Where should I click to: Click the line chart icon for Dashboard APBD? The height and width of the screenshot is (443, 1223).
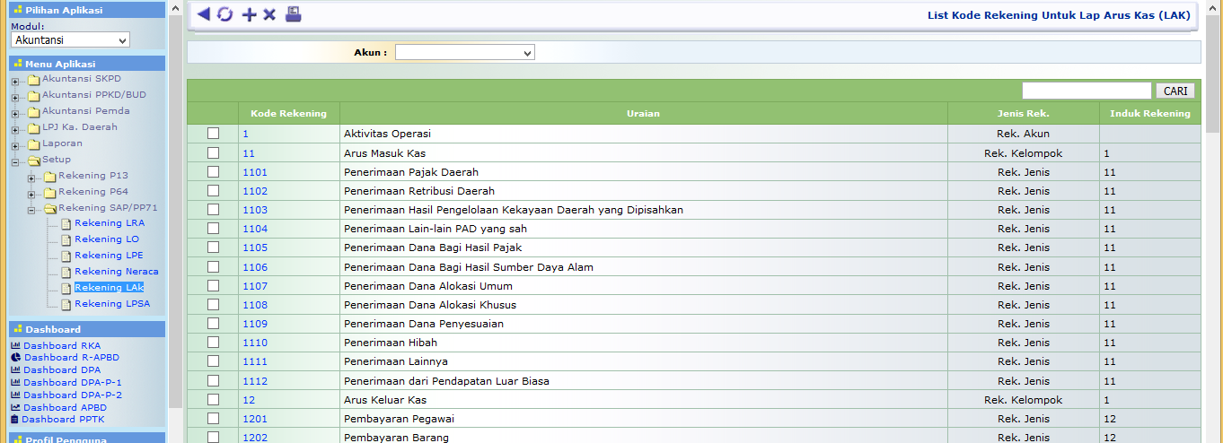click(15, 407)
